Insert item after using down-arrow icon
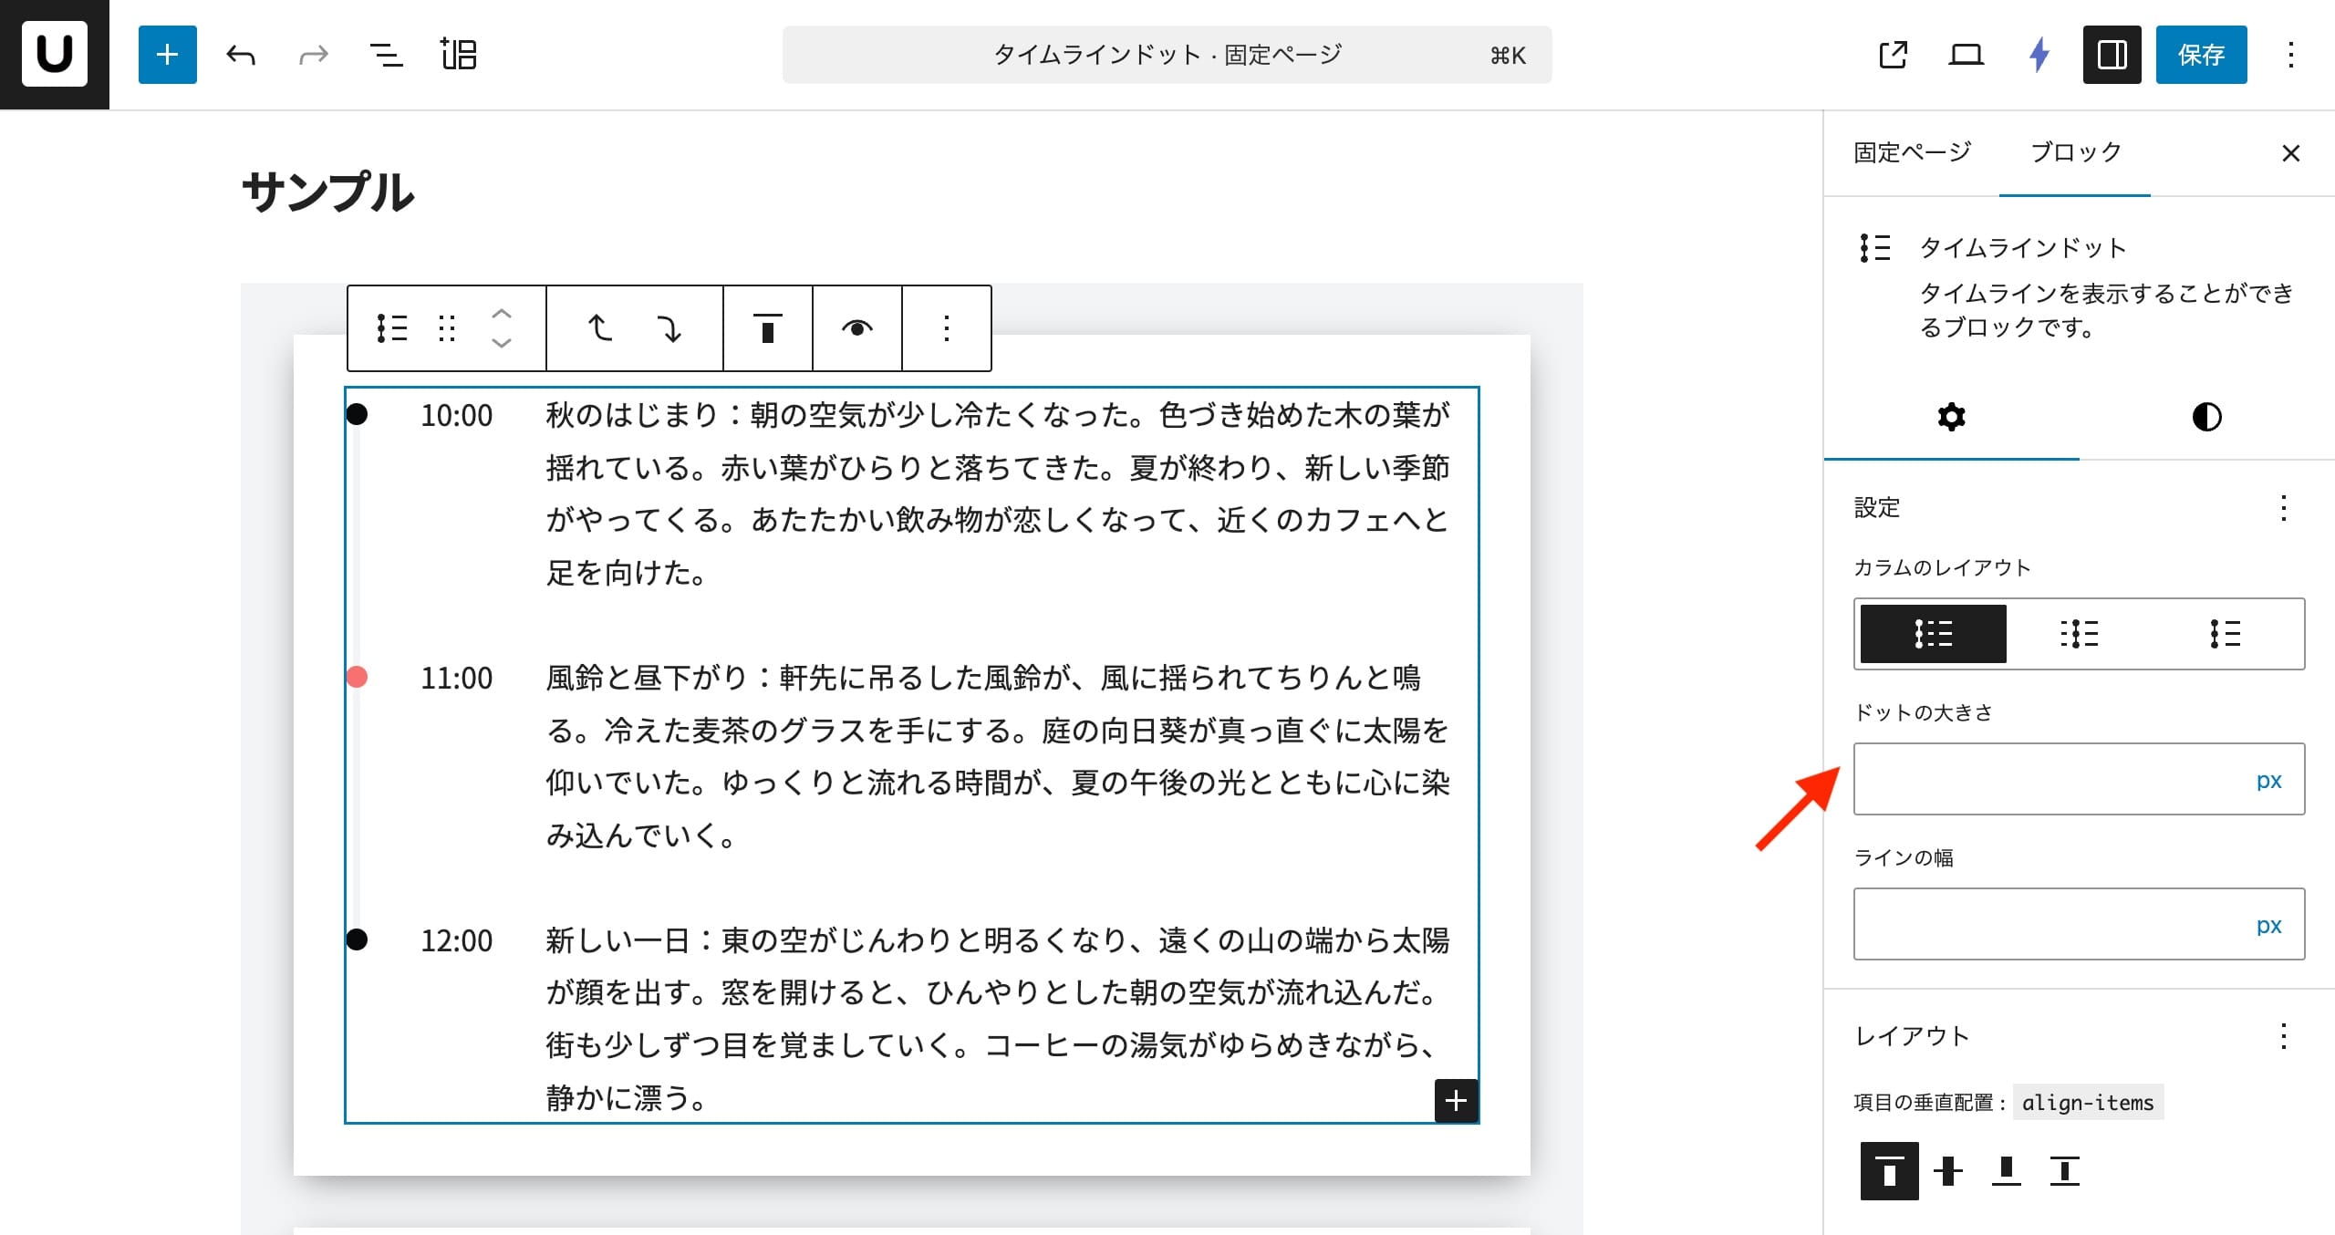Screen dimensions: 2335x1235 coord(670,328)
